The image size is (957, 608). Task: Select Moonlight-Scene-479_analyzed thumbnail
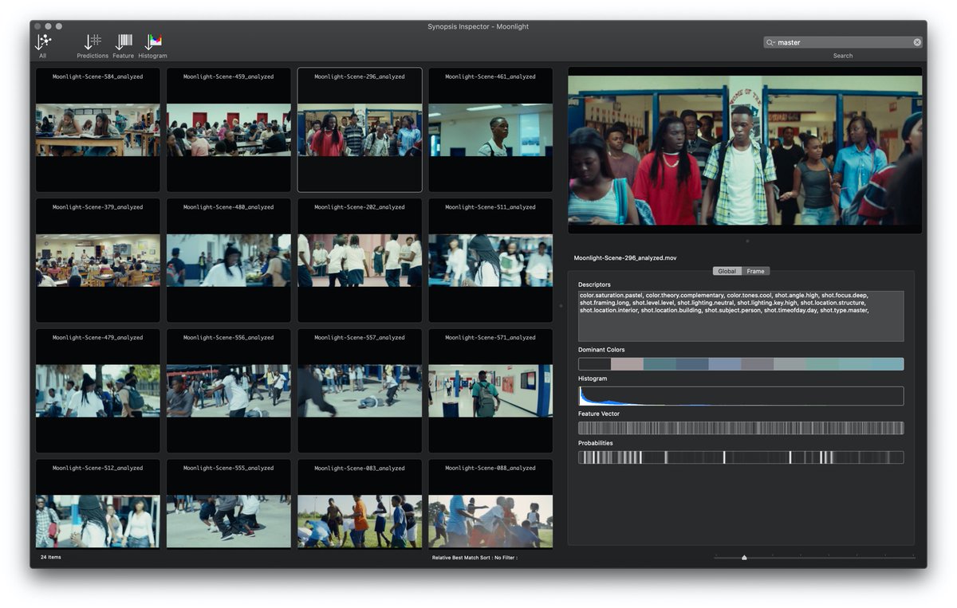pyautogui.click(x=97, y=391)
